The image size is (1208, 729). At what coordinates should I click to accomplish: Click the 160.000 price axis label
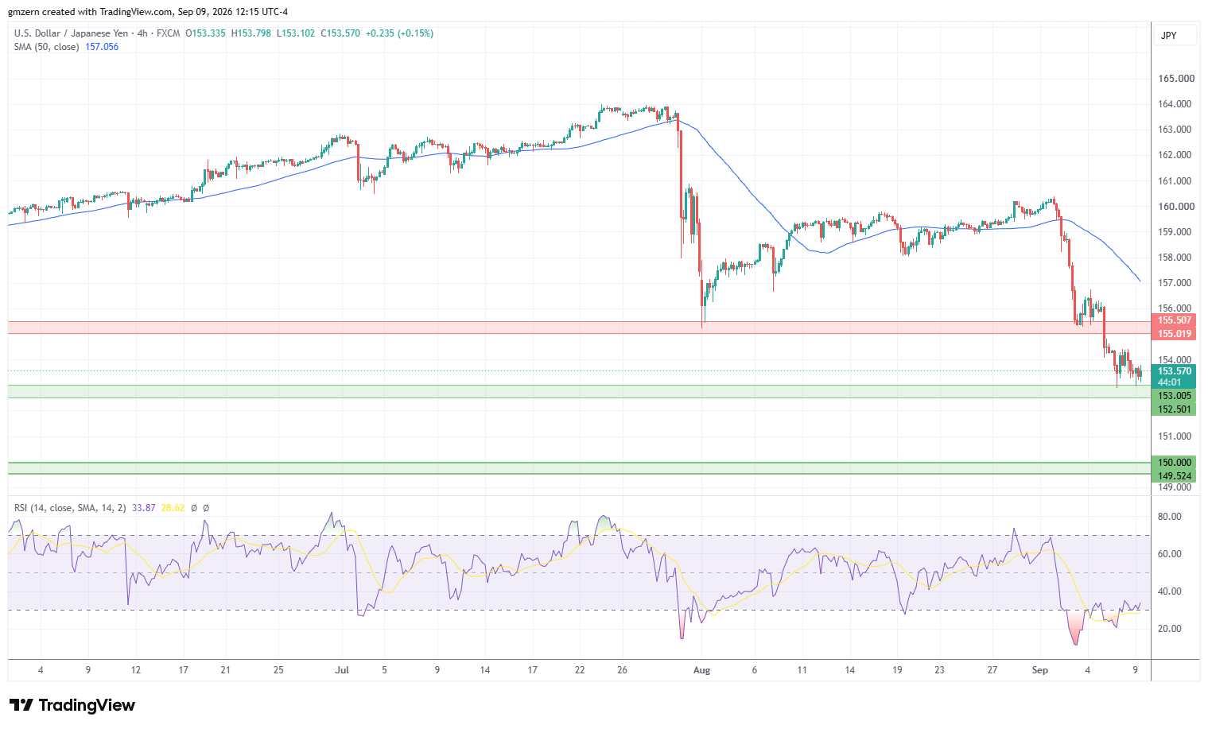tap(1176, 207)
